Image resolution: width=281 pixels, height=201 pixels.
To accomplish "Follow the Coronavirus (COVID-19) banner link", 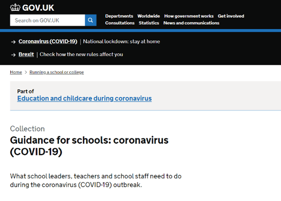I will [48, 42].
